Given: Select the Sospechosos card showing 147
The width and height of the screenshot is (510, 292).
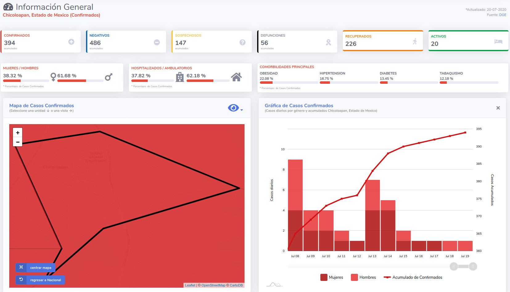Looking at the screenshot, I should point(212,42).
